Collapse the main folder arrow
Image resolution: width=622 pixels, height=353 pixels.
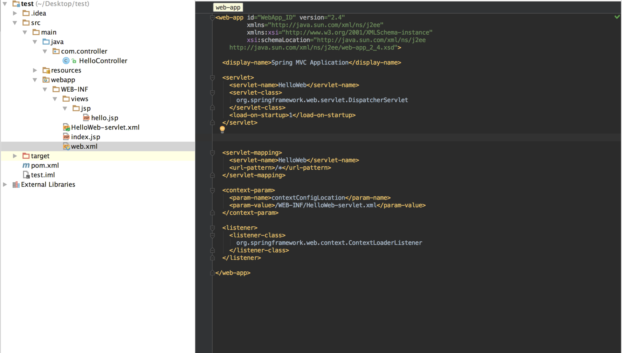[x=25, y=32]
